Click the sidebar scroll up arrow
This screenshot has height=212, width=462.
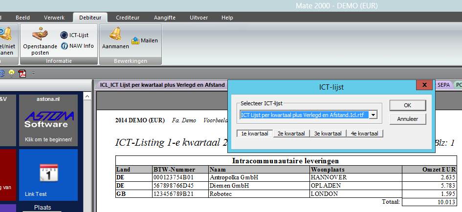point(88,97)
